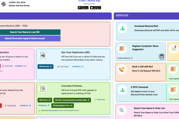Open Search Your Name in Voter List title
The width and height of the screenshot is (179, 119).
149,108
